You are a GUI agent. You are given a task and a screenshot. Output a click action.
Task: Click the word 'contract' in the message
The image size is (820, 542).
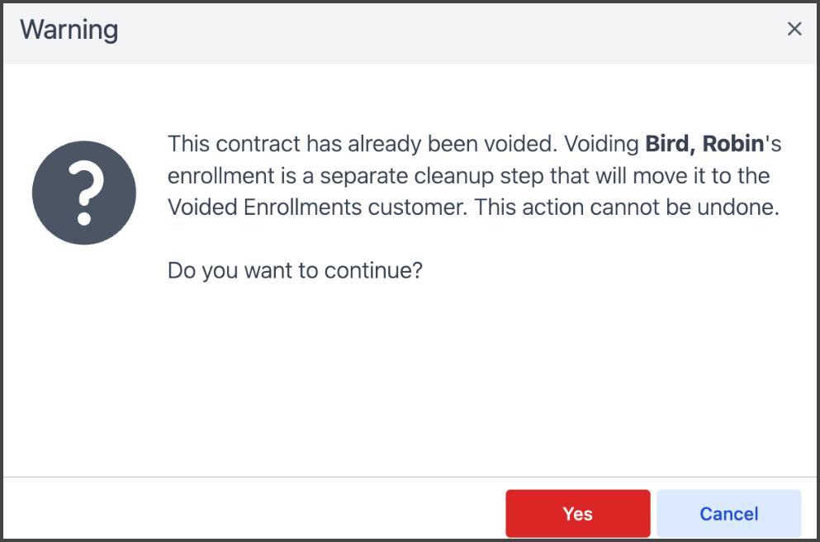tap(258, 144)
